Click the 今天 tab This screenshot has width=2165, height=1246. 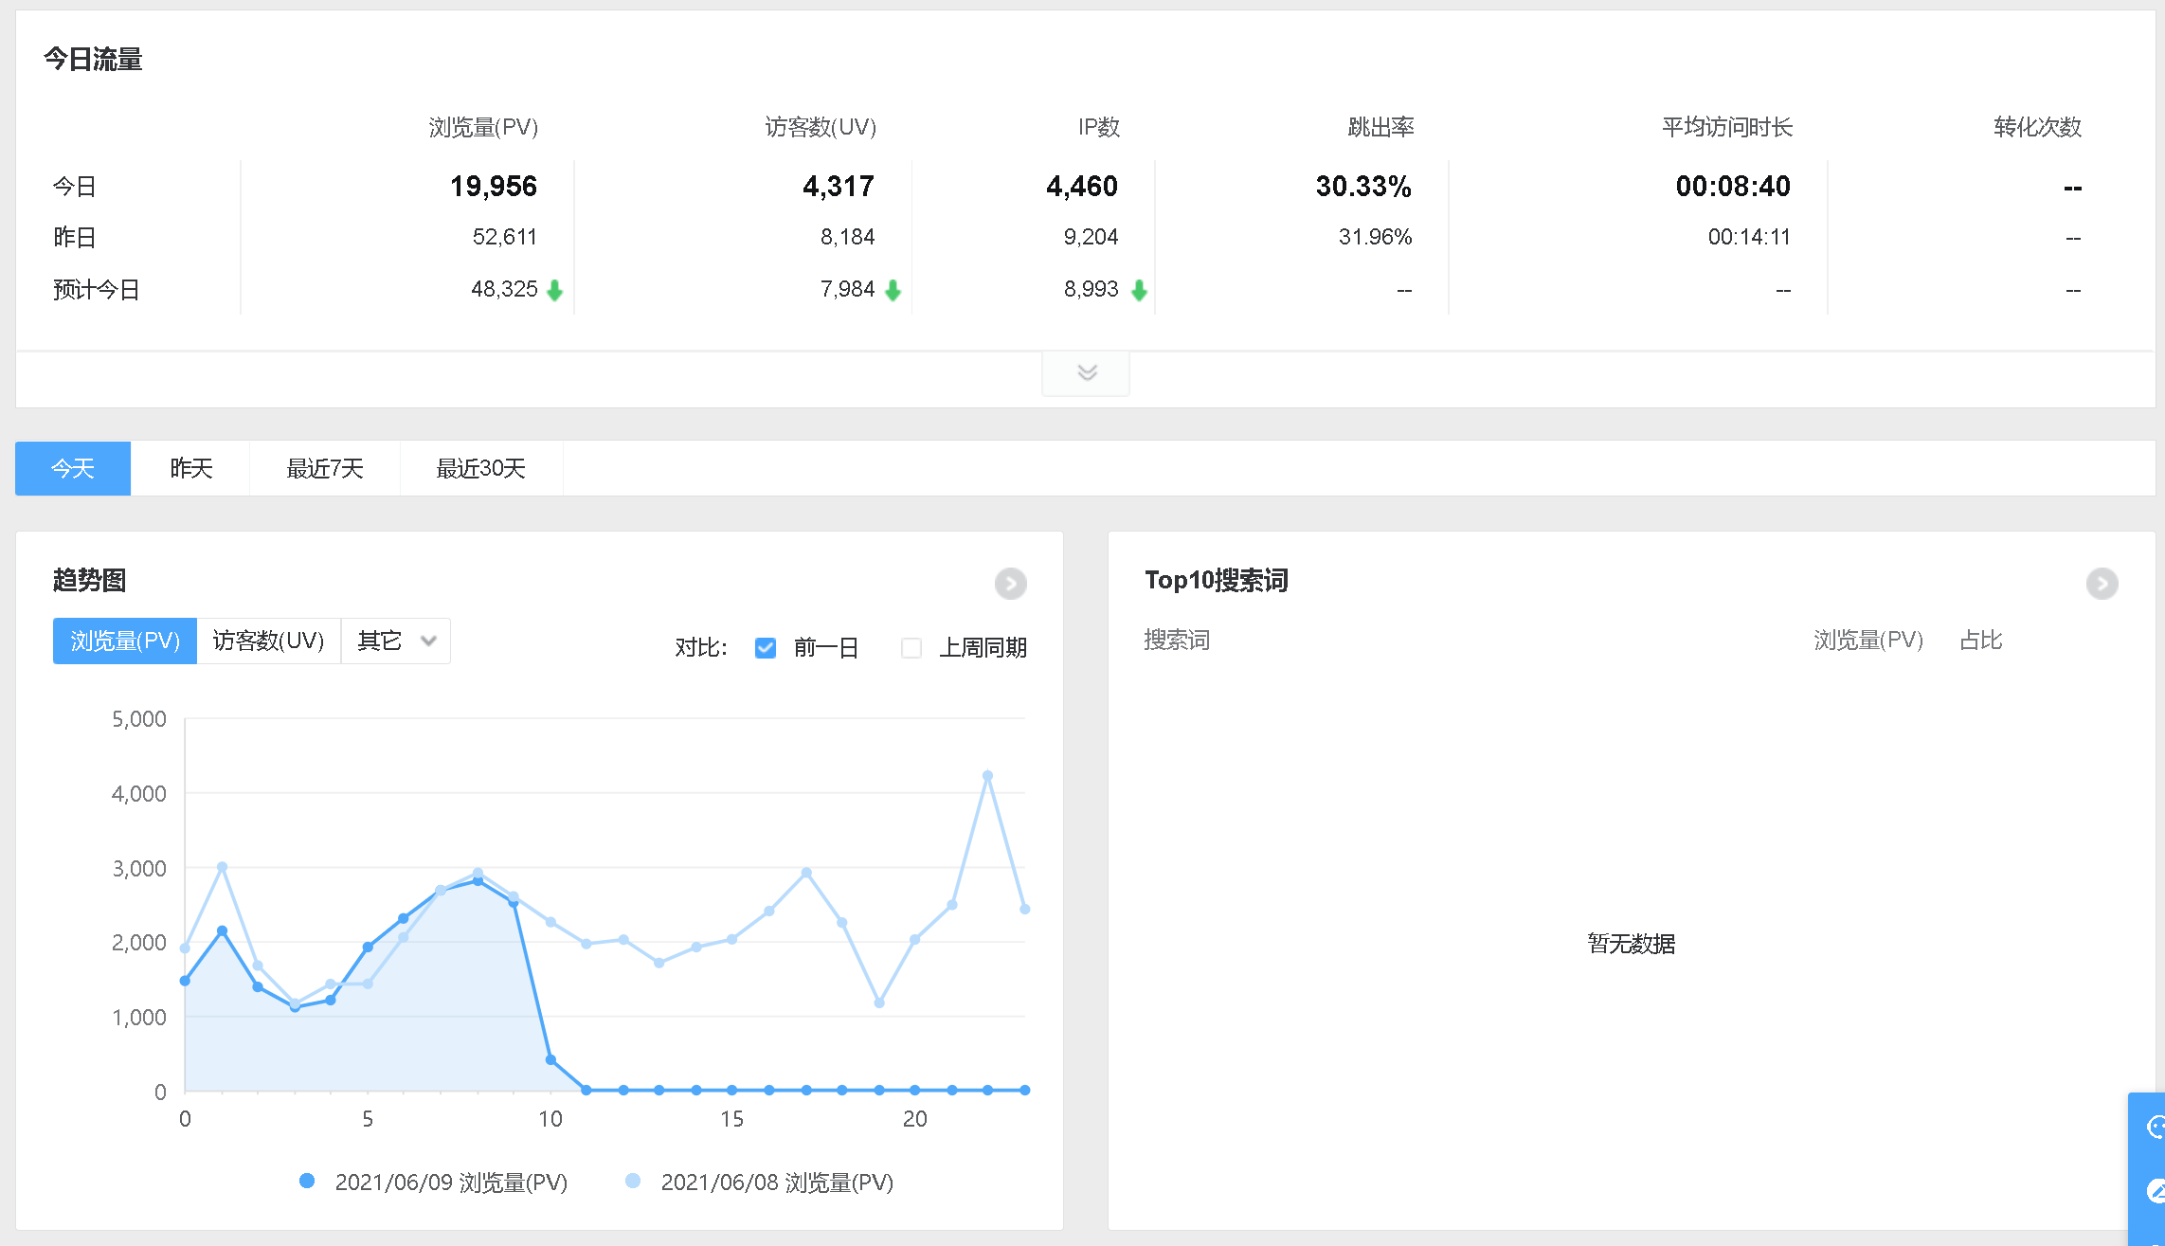(x=73, y=468)
